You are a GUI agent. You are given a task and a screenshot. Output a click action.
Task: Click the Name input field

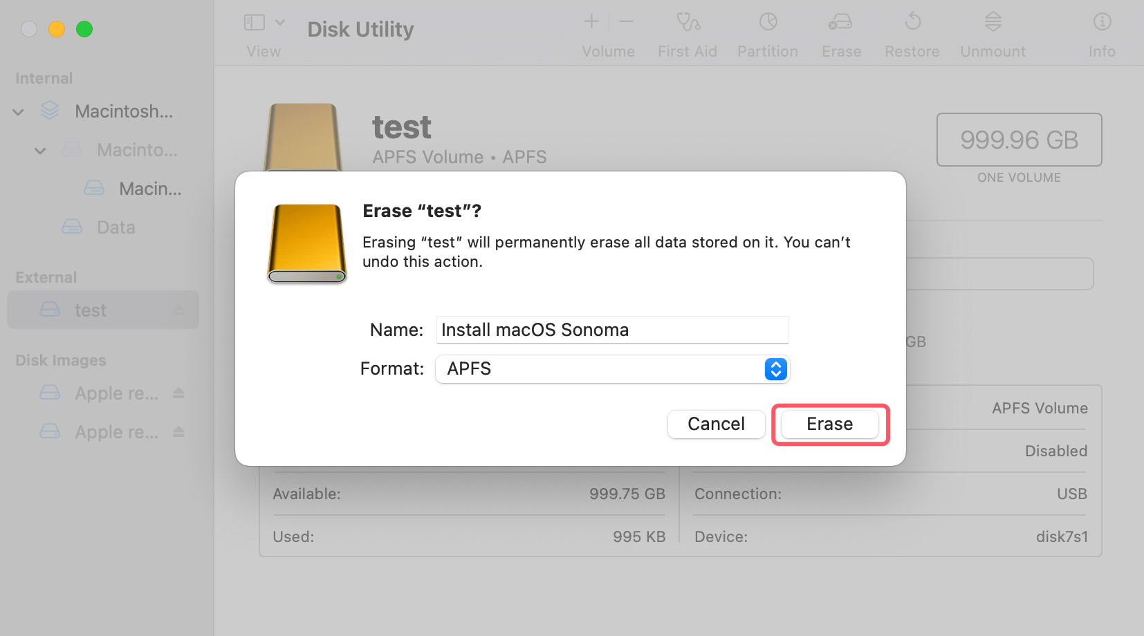click(x=611, y=330)
